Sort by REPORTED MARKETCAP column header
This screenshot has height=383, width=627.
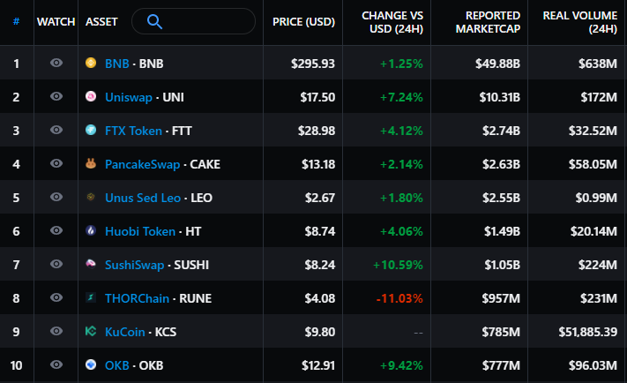[488, 22]
